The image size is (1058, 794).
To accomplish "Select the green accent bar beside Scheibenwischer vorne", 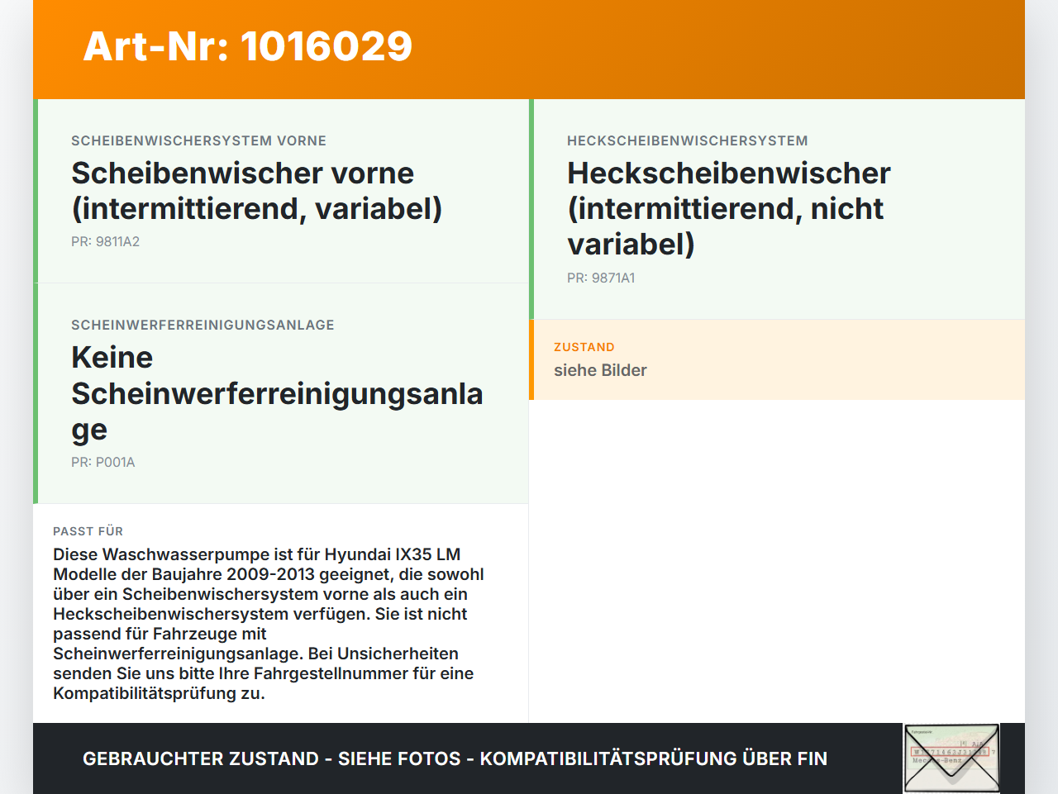I will point(35,190).
